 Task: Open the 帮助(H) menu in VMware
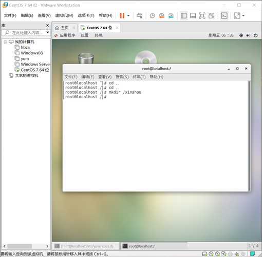point(105,15)
